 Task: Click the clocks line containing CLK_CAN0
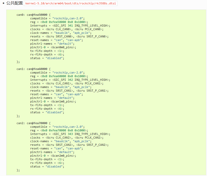(67, 29)
